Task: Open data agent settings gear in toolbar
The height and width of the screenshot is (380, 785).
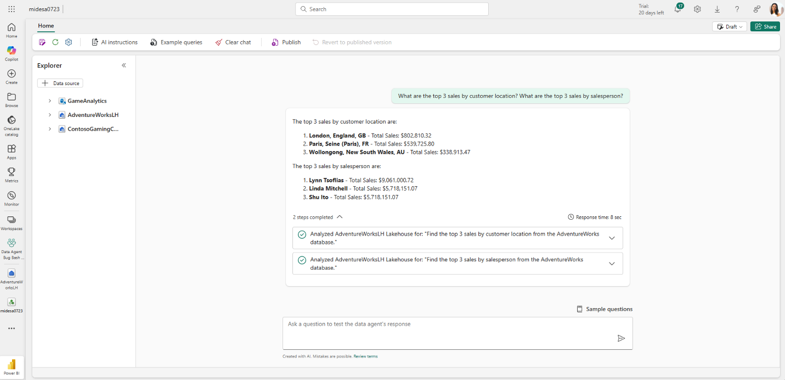Action: pyautogui.click(x=69, y=42)
